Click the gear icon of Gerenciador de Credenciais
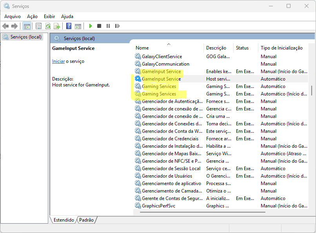The image size is (316, 233). 138,139
